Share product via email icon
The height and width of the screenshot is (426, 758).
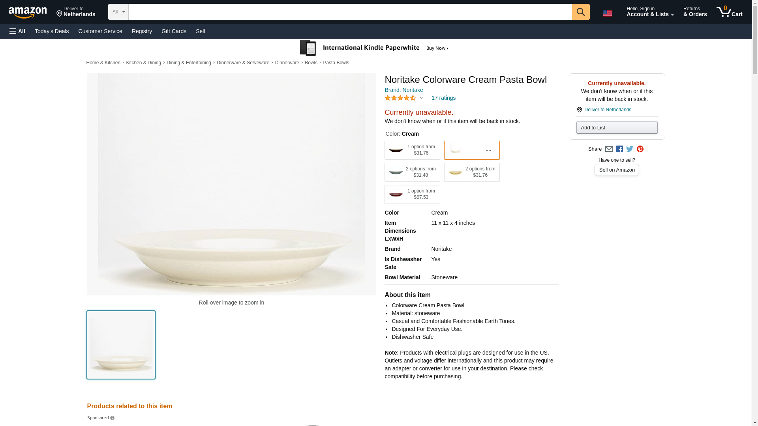(x=609, y=149)
